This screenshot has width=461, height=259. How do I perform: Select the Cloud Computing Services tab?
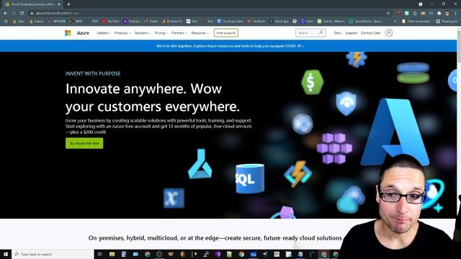(x=32, y=4)
